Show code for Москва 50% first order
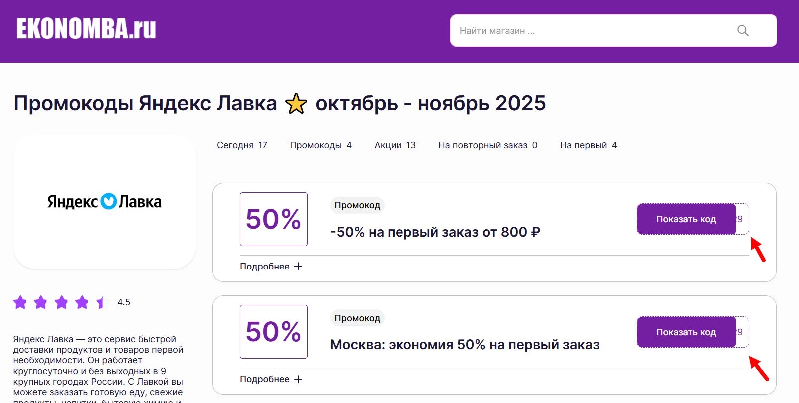Screen dimensions: 799x403 click(x=686, y=332)
